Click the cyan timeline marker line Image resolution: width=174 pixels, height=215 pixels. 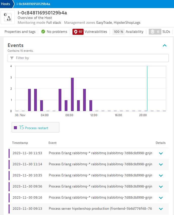(147, 88)
